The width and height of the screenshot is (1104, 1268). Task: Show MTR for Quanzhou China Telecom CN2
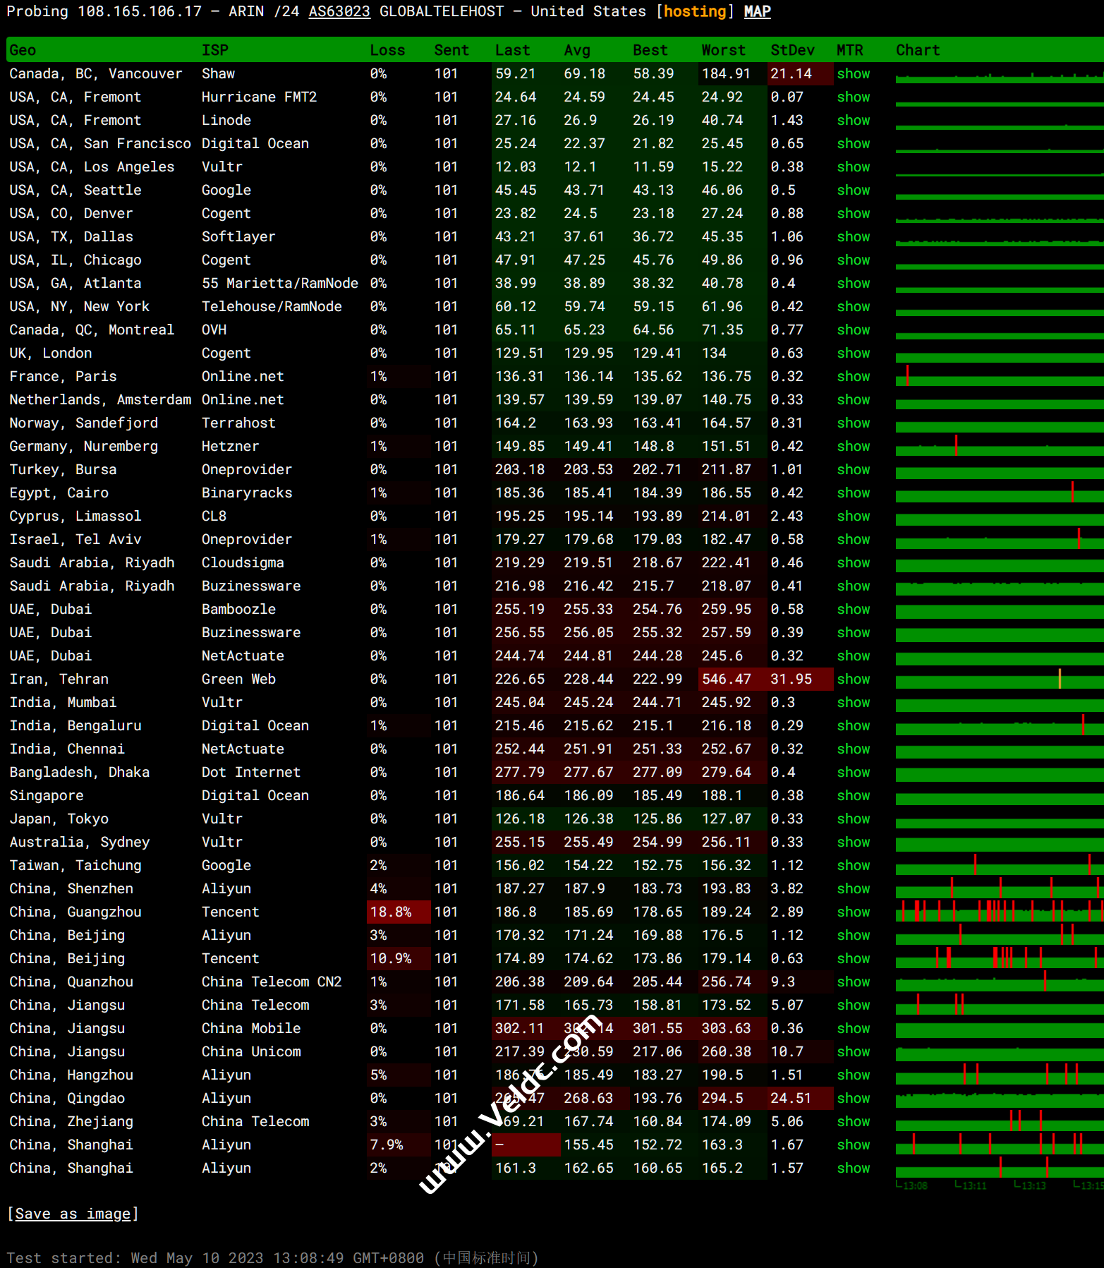point(853,982)
